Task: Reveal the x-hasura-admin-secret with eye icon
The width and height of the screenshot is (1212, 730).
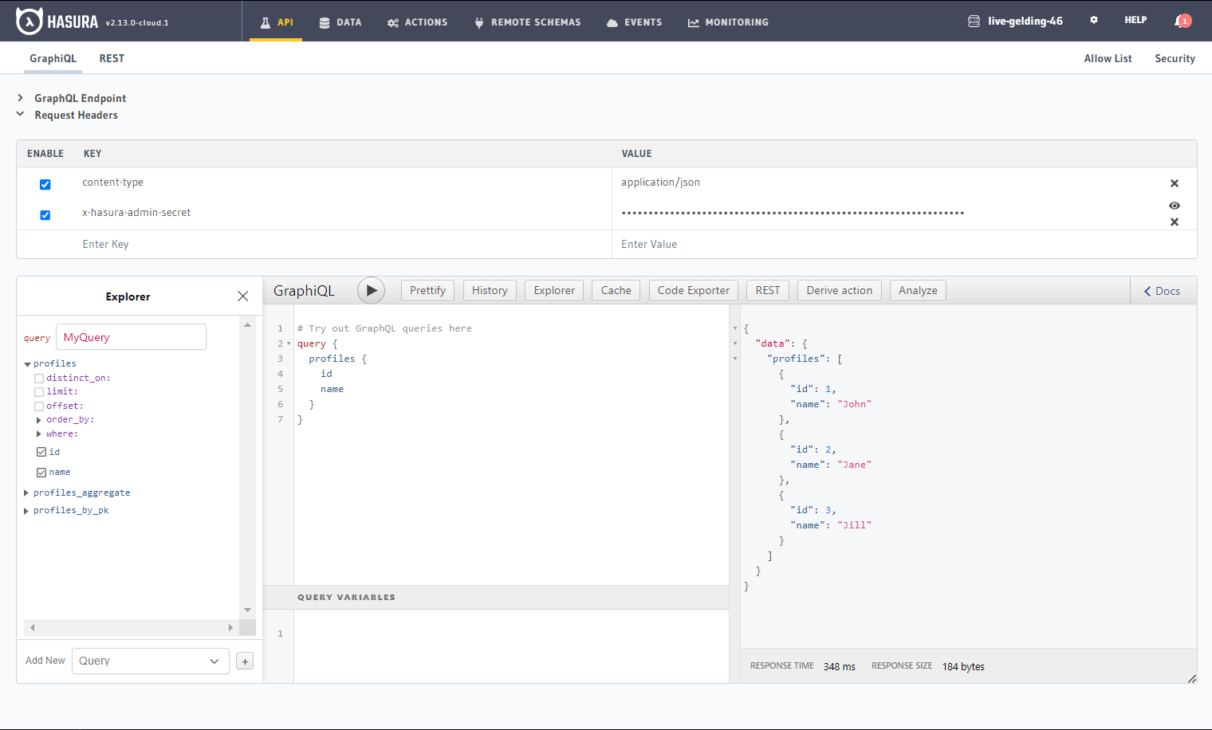Action: click(1174, 206)
